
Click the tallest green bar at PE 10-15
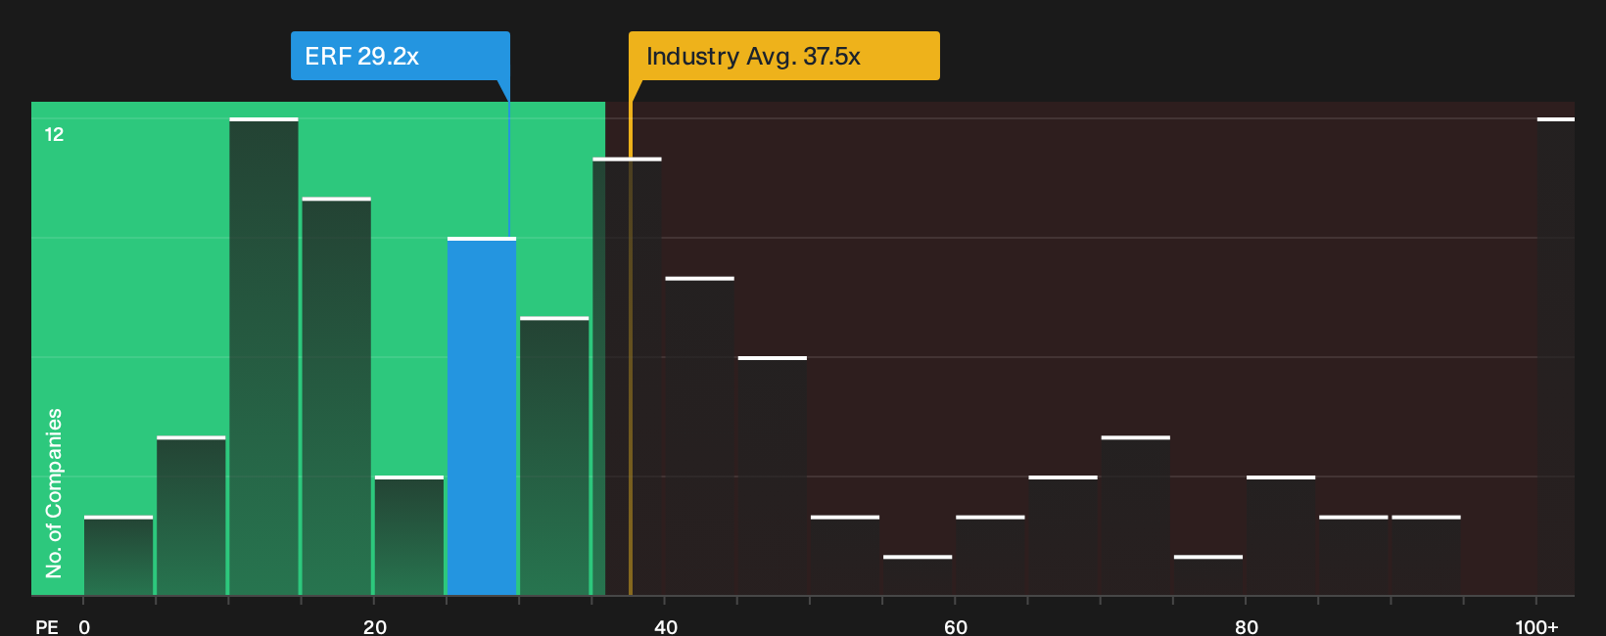(x=264, y=356)
